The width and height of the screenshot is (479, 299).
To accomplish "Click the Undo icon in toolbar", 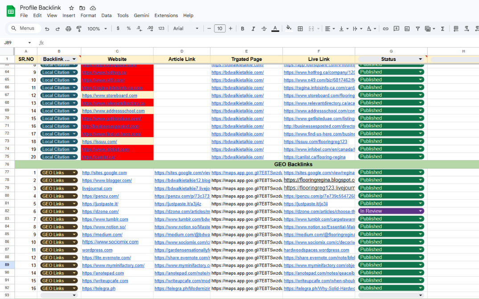I will (47, 28).
